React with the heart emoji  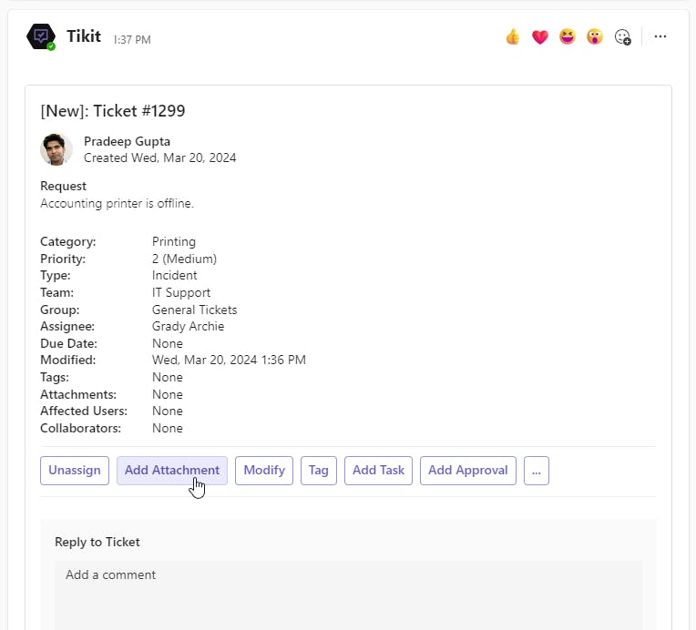[540, 37]
